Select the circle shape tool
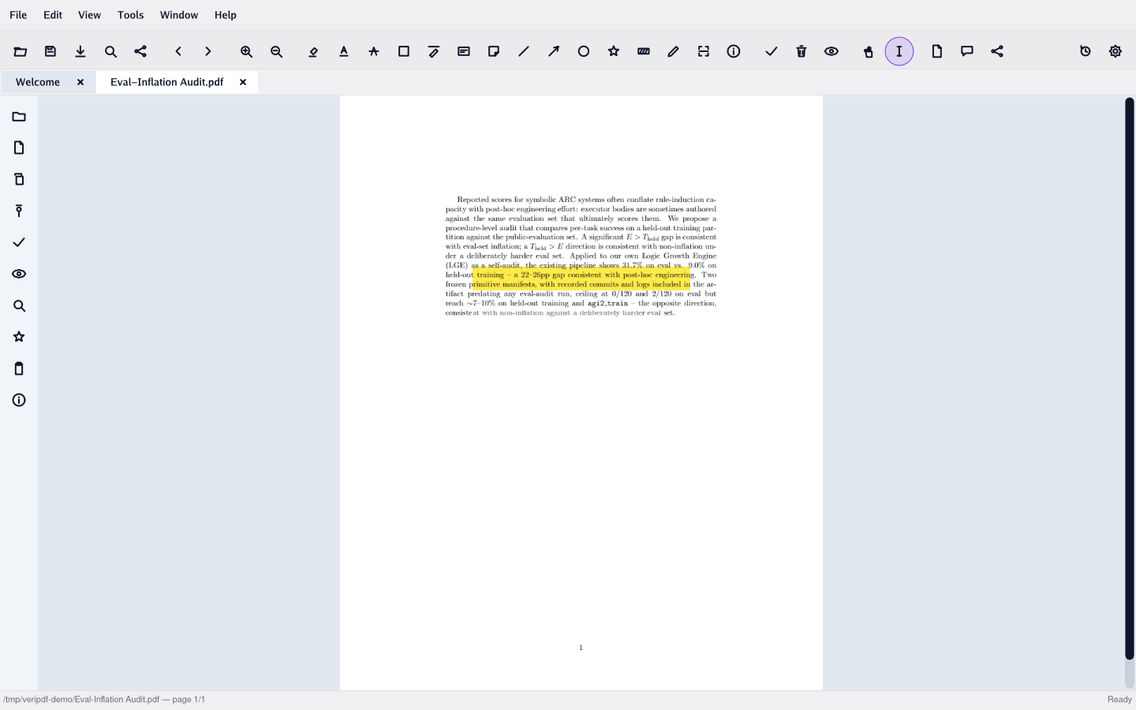 (584, 51)
